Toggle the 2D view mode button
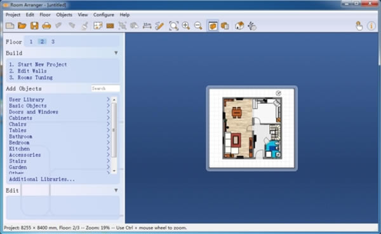This screenshot has height=234, width=381. coord(213,25)
